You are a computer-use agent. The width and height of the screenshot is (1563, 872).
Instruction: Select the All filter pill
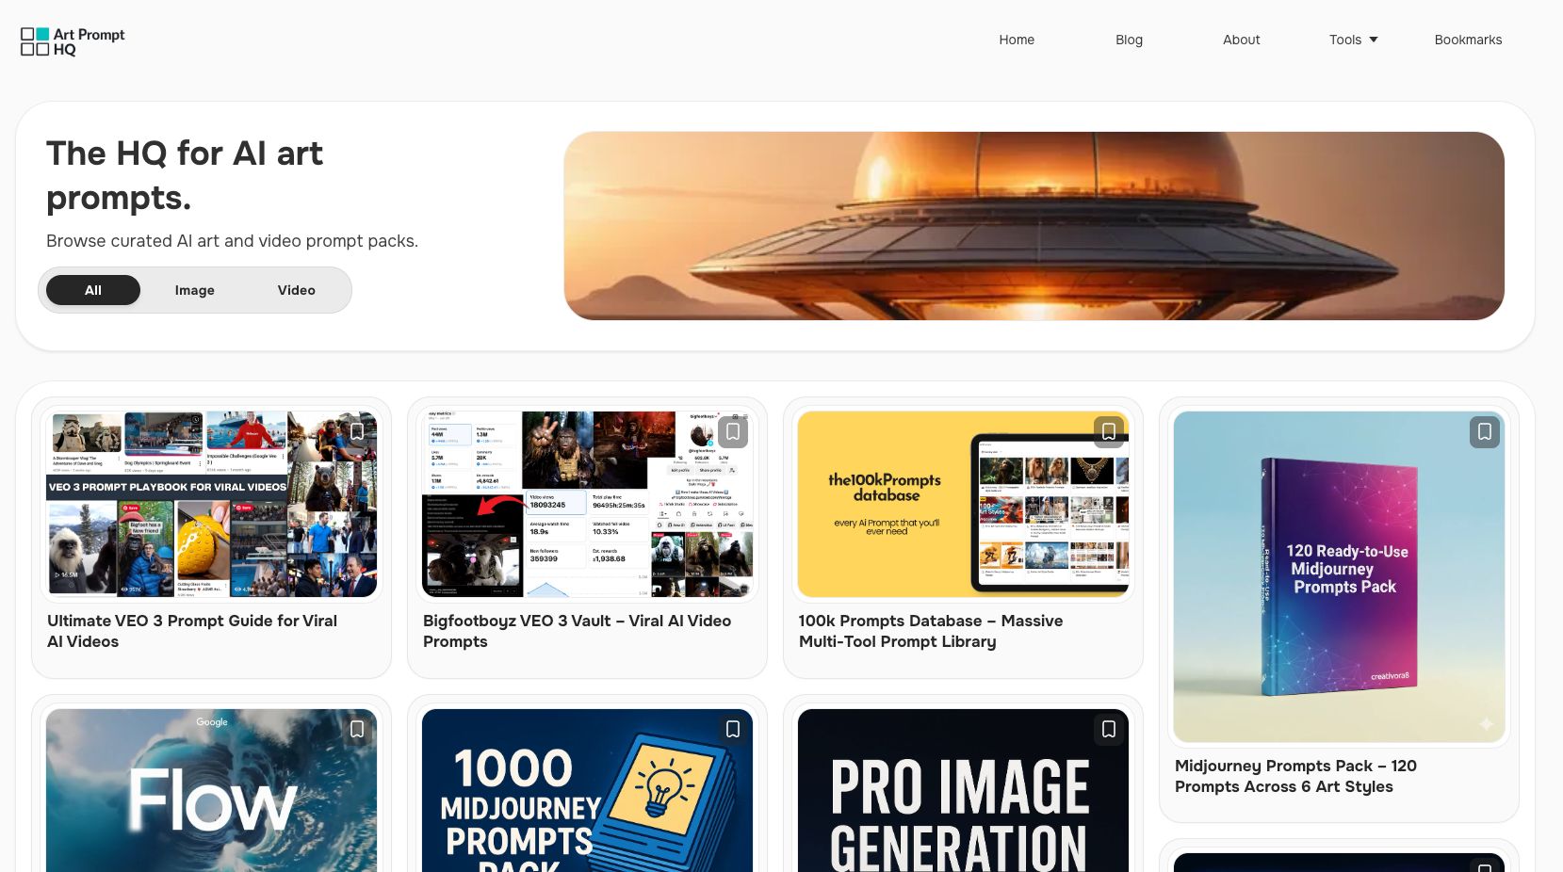point(93,290)
